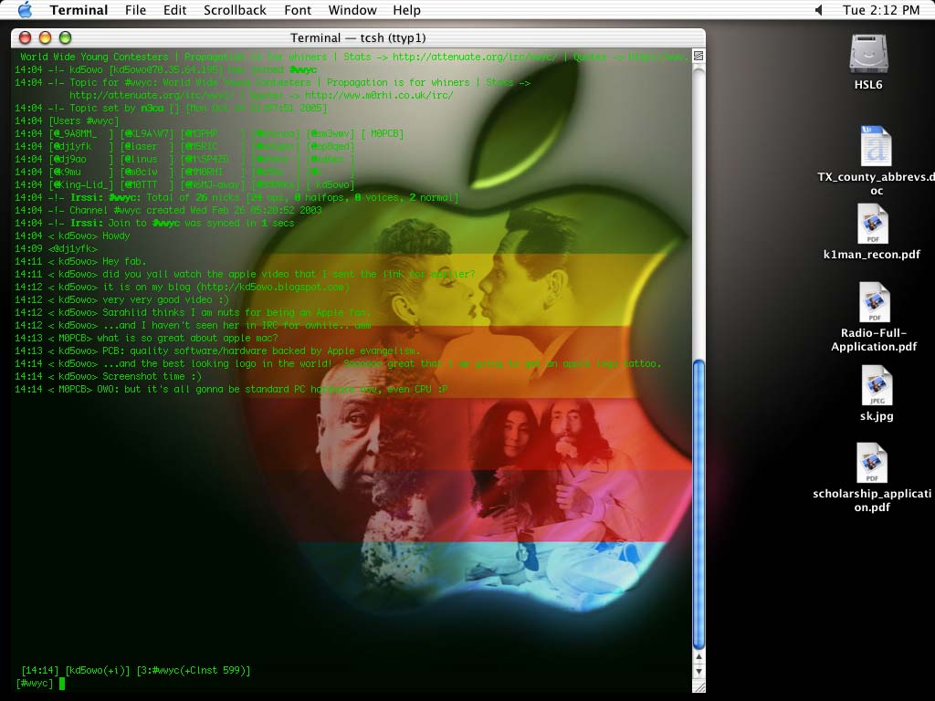Click the irssi input prompt [#wwyc]
Image resolution: width=935 pixels, height=701 pixels.
tap(35, 683)
